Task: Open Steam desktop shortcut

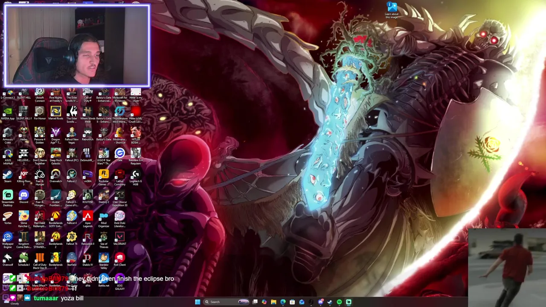Action: click(x=8, y=176)
